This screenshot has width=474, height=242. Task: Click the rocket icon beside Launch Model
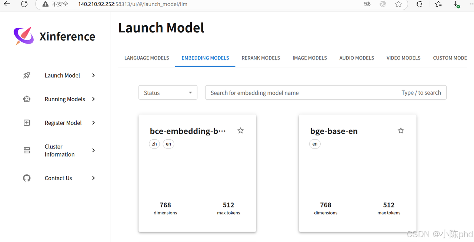(x=27, y=75)
